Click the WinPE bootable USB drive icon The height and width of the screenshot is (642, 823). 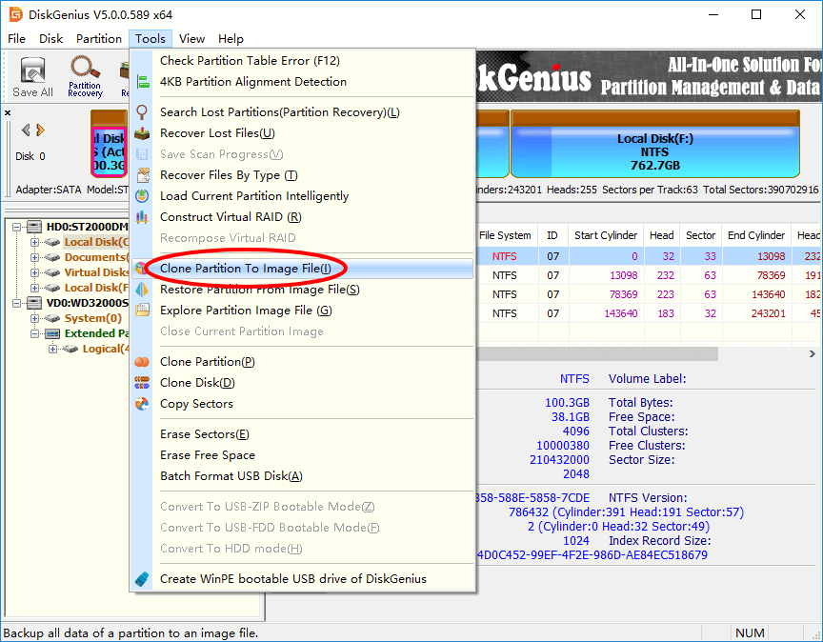(x=142, y=579)
